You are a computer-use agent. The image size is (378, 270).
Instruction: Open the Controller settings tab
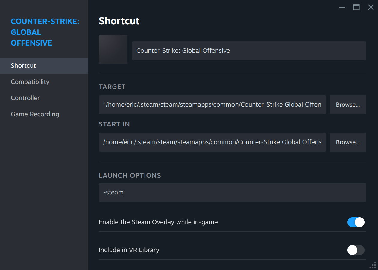(x=44, y=98)
